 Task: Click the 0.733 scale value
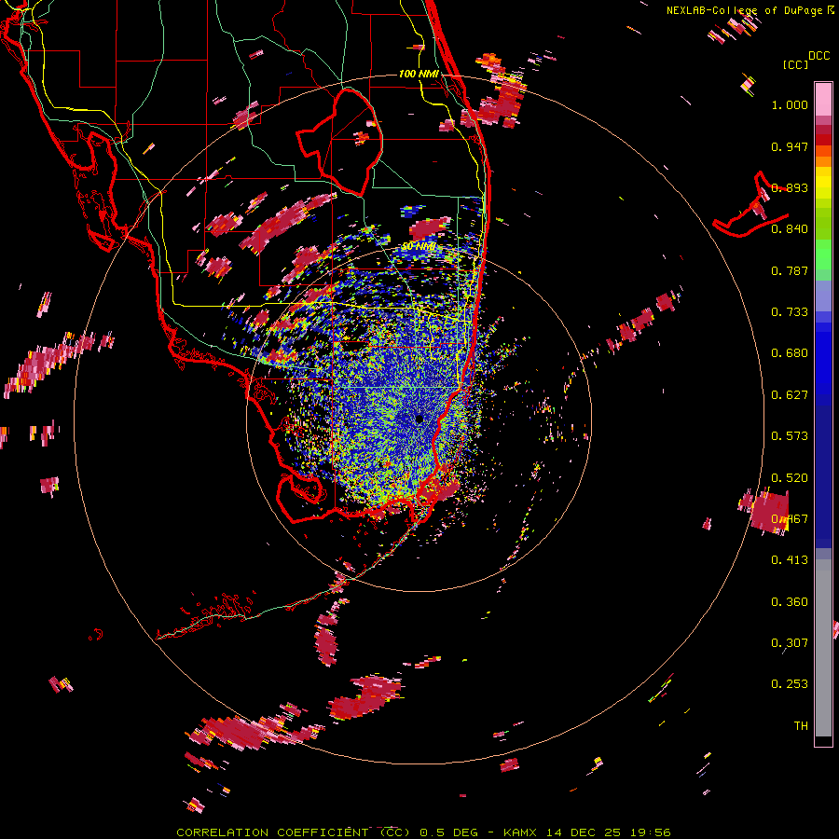point(790,312)
